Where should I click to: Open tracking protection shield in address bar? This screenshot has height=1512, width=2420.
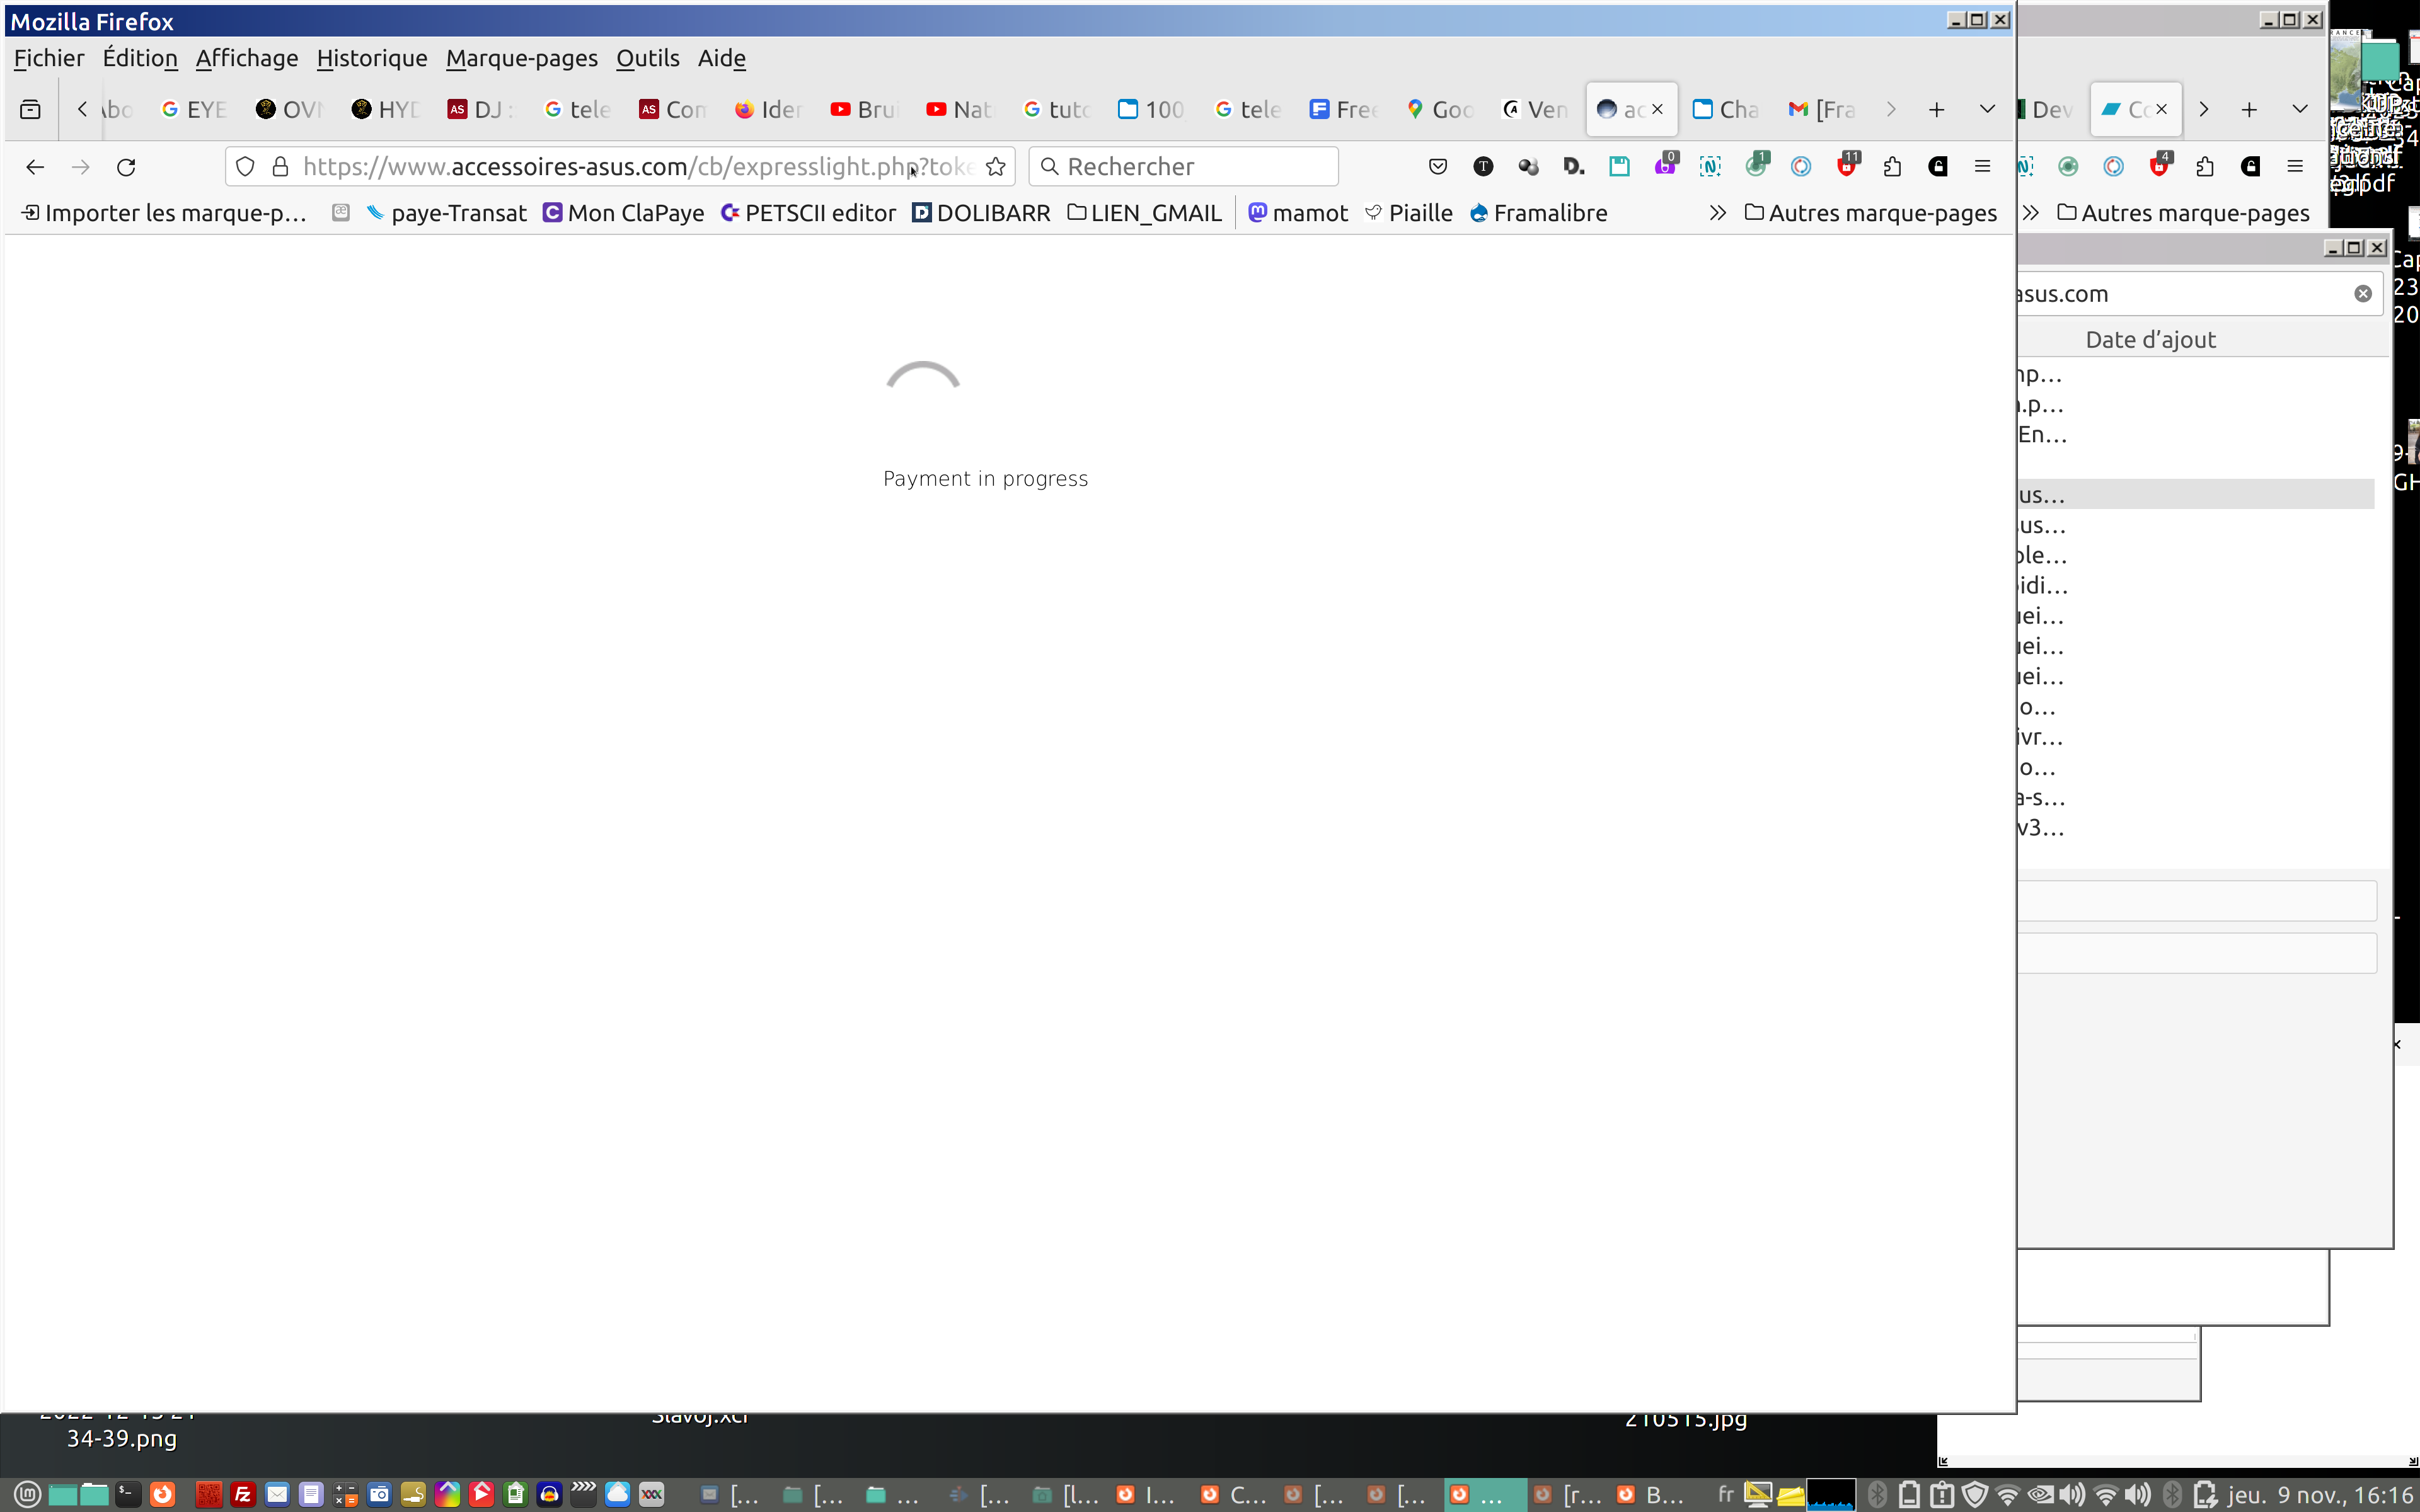point(245,167)
